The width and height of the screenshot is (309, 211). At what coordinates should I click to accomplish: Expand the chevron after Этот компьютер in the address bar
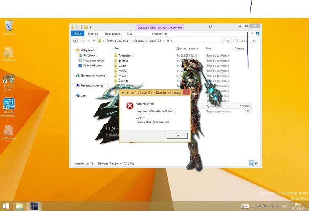(x=131, y=41)
